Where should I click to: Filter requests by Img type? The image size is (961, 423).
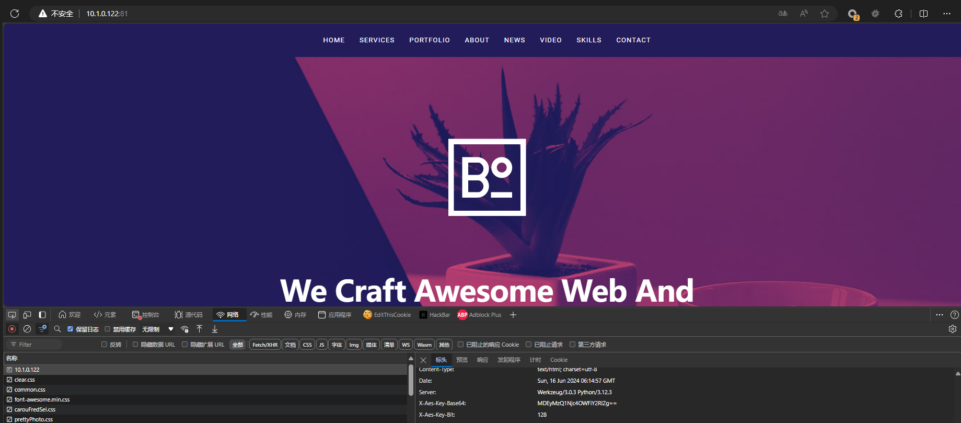point(354,345)
